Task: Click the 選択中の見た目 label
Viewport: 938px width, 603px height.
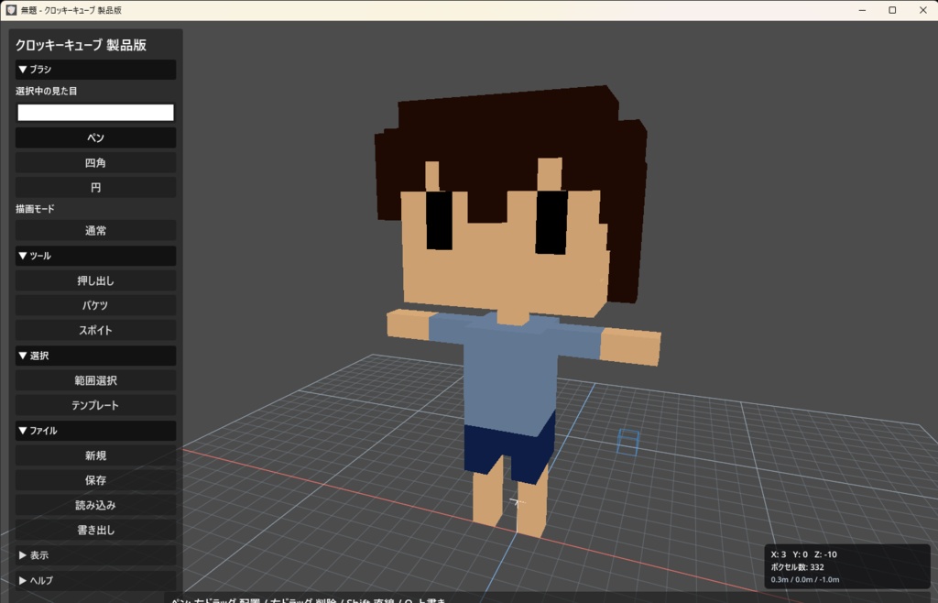Action: (x=47, y=91)
